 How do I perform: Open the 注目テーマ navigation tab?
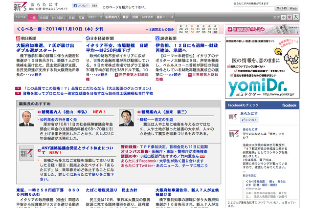point(95,17)
